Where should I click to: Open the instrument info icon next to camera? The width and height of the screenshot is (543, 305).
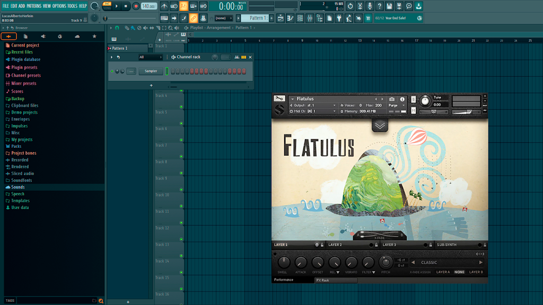point(402,99)
